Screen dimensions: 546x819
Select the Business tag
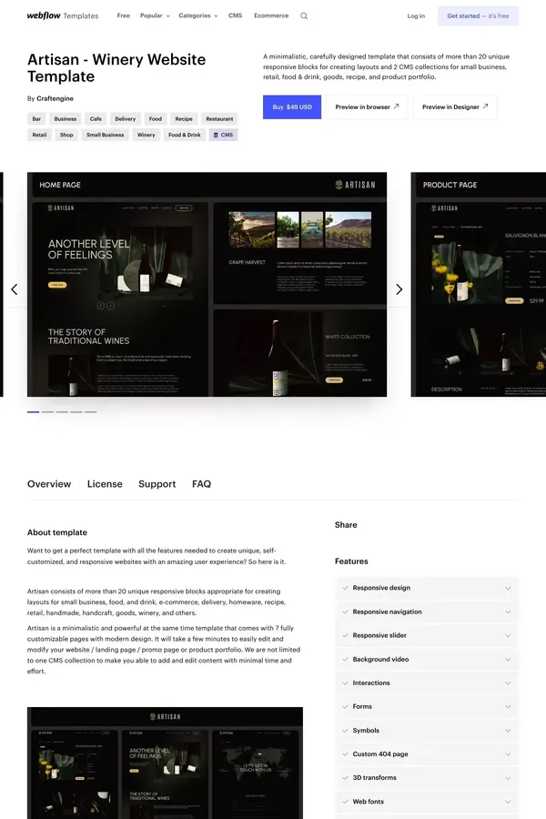(x=66, y=118)
